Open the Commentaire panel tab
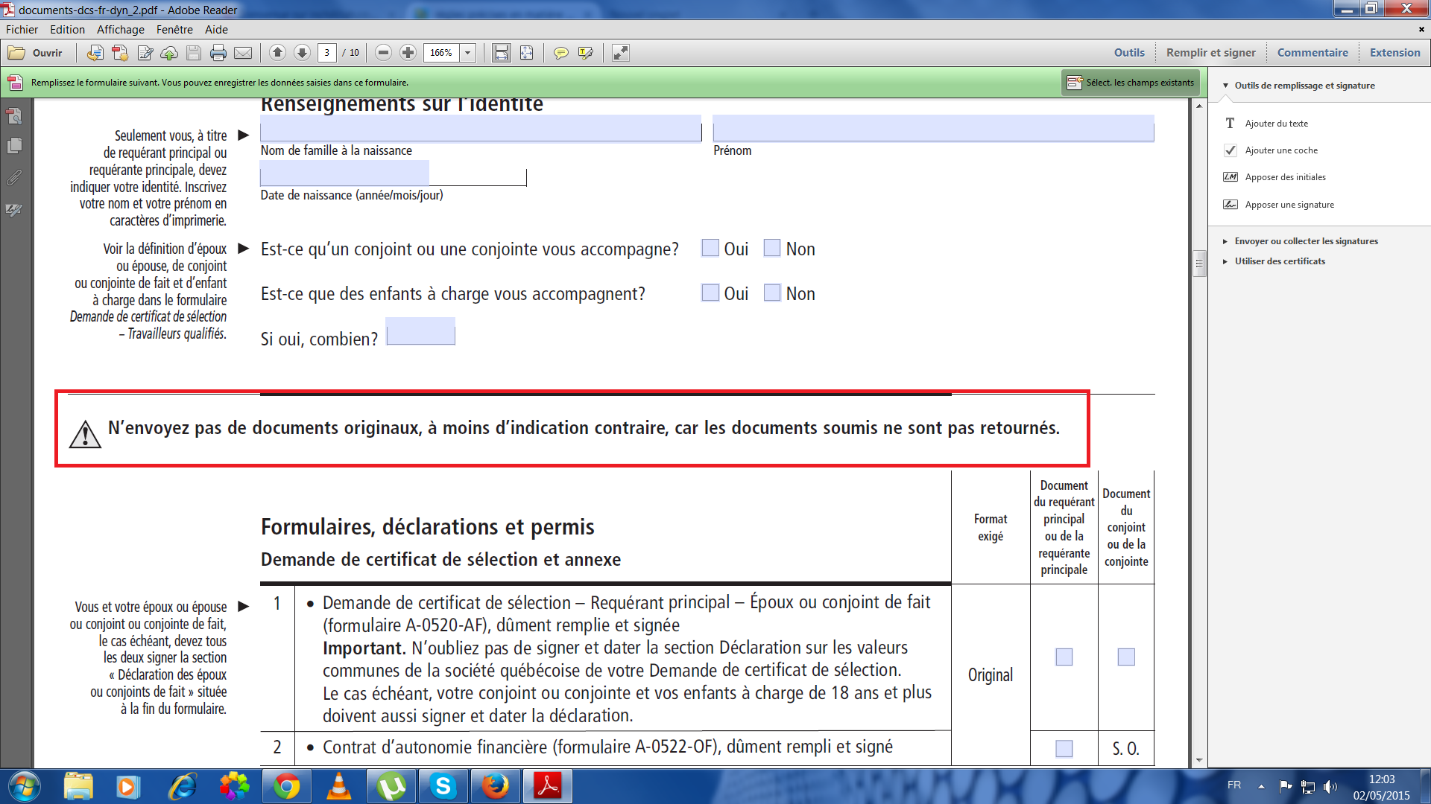Screen dimensions: 1431x804 pos(1312,53)
